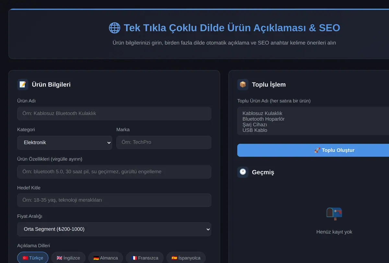Viewport: 389px width, 263px height.
Task: Click the main page title text
Action: coord(232,28)
